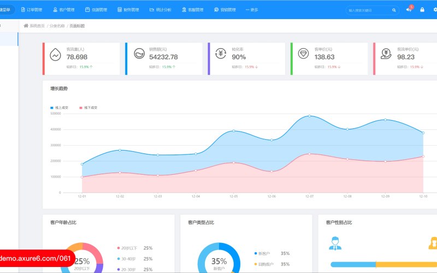Click the 90% conversion rate value
437x273 pixels.
tap(239, 57)
